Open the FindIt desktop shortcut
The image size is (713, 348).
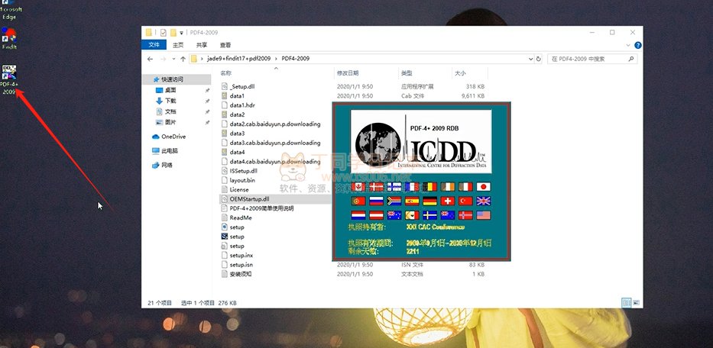(x=10, y=35)
